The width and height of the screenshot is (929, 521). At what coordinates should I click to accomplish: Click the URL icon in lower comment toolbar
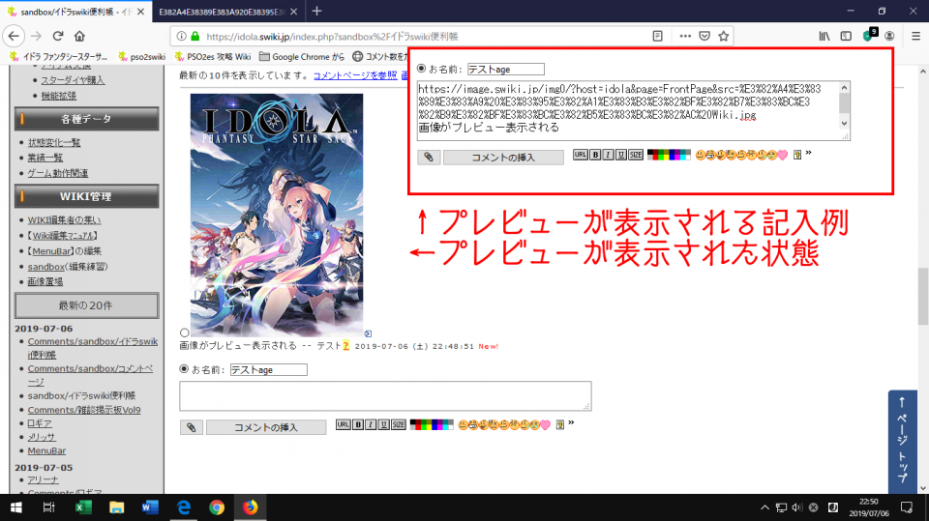click(343, 424)
